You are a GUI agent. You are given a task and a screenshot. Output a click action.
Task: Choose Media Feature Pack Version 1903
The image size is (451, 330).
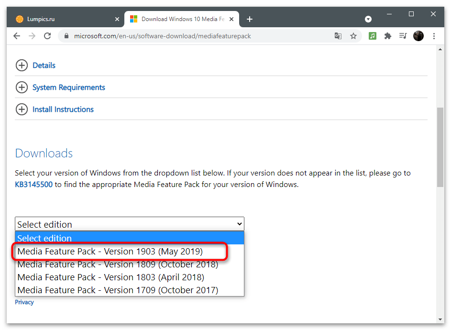110,252
